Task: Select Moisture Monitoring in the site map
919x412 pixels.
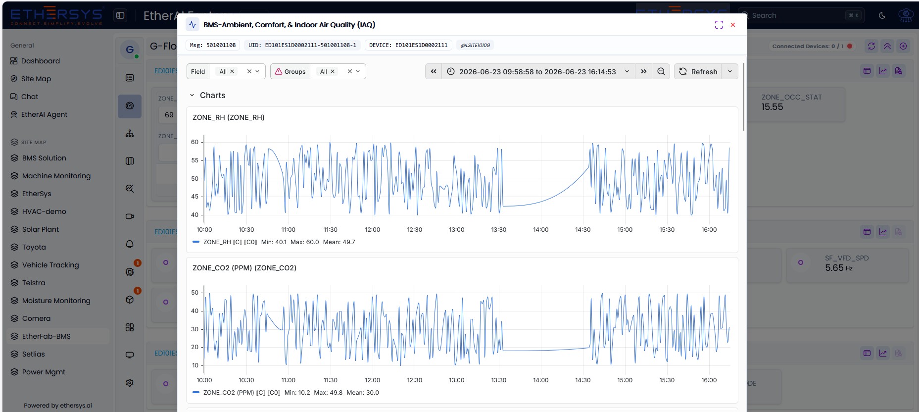Action: pos(56,301)
